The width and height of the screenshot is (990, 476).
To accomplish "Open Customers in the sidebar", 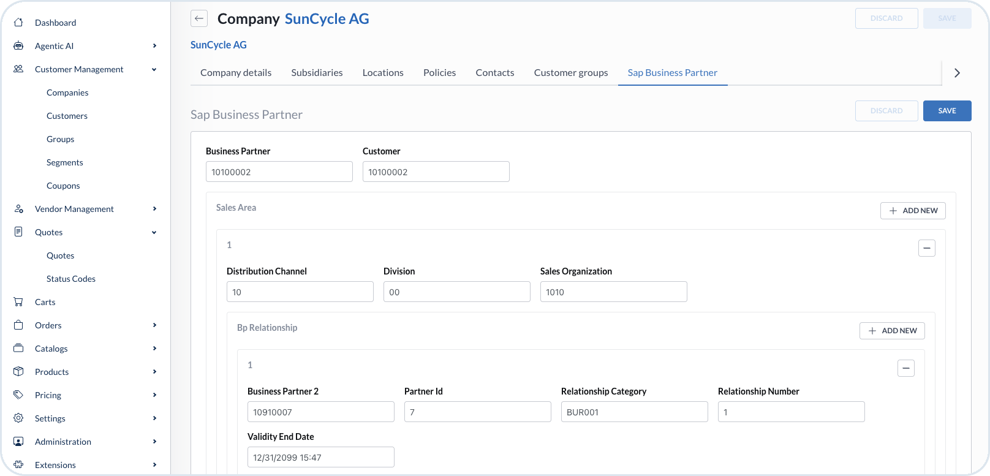I will click(x=67, y=116).
